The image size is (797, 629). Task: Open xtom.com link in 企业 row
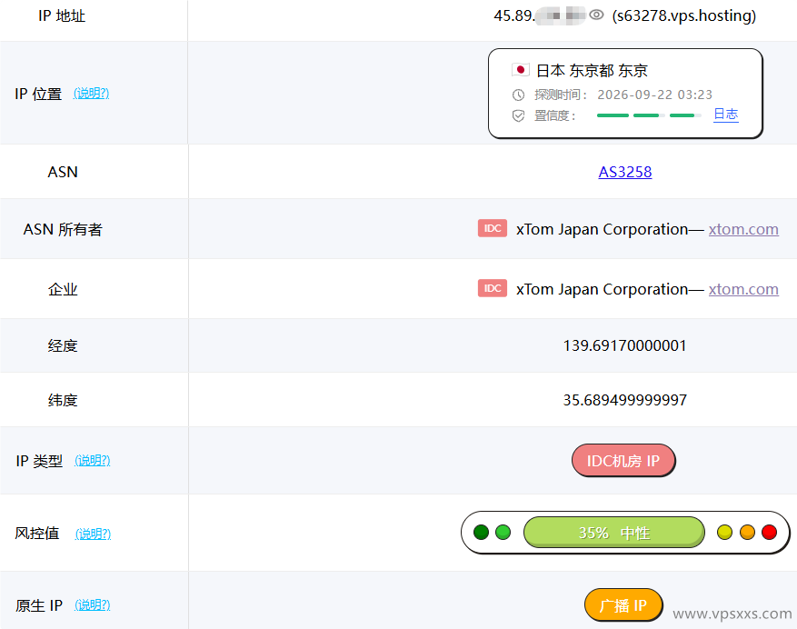[x=743, y=289]
